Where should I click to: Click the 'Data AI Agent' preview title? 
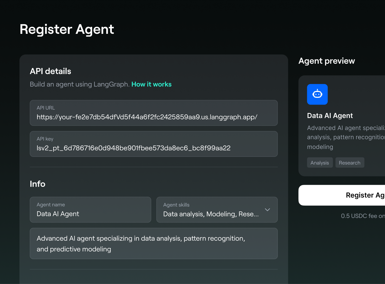330,116
